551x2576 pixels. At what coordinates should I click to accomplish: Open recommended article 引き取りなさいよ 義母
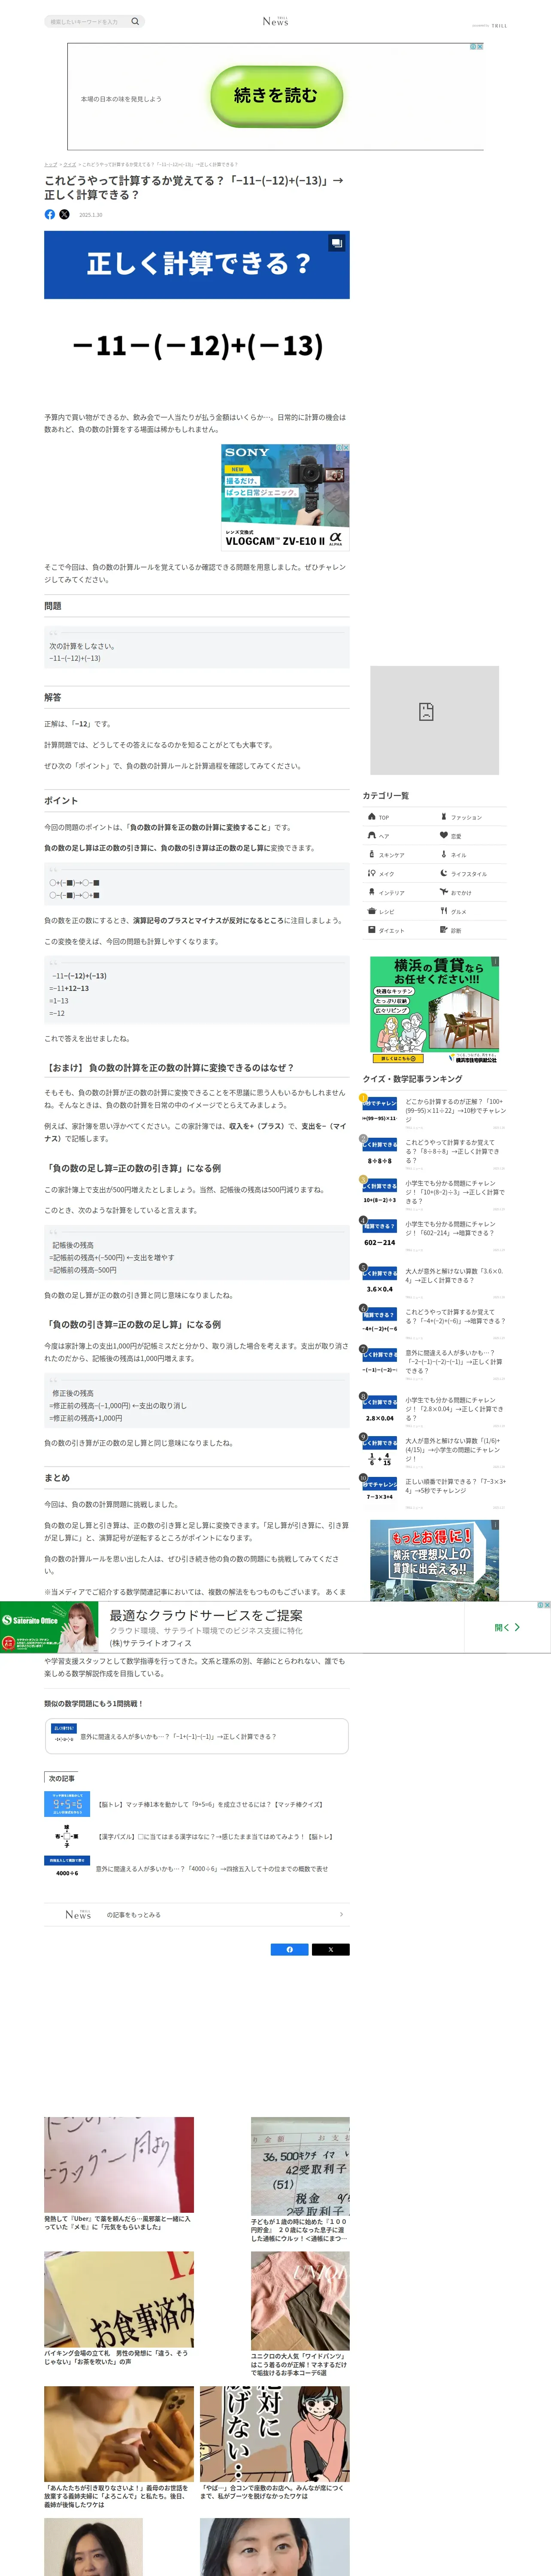pyautogui.click(x=119, y=2448)
